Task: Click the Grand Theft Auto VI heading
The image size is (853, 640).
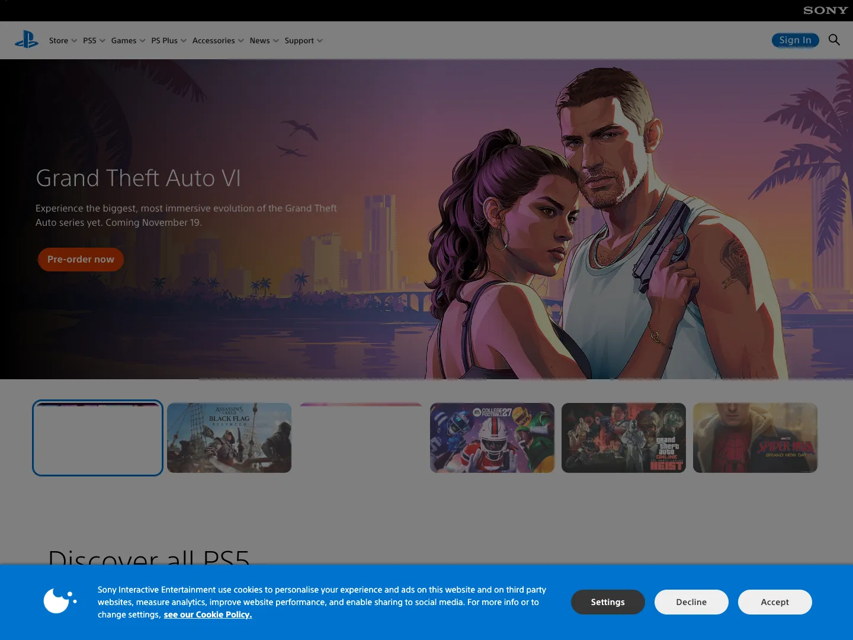Action: 138,178
